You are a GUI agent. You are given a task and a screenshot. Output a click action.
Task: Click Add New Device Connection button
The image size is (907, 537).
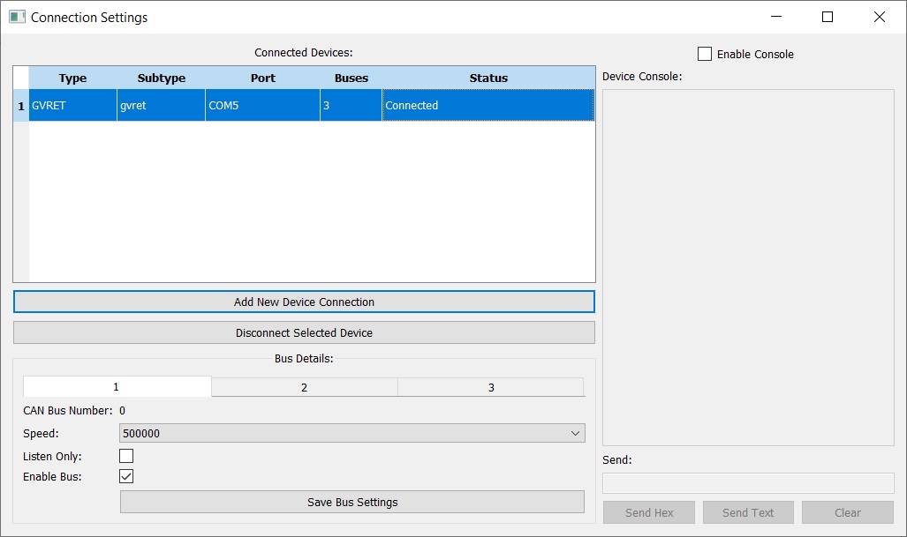(x=304, y=302)
